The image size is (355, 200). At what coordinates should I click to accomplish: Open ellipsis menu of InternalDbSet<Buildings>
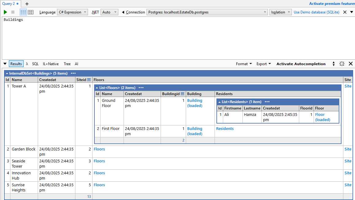73,73
